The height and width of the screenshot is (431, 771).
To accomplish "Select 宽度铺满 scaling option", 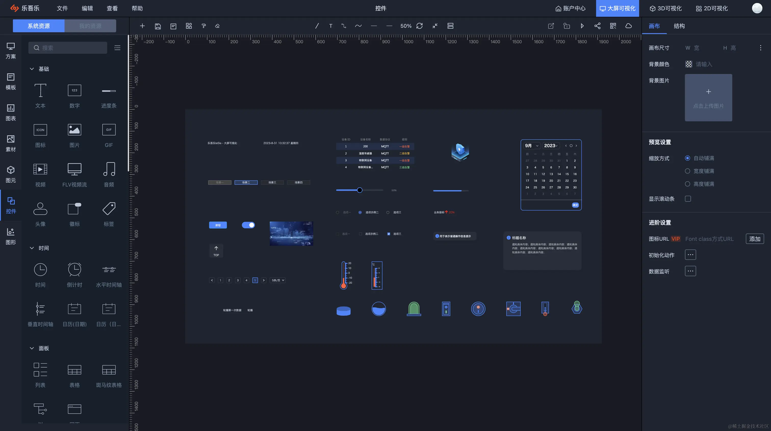I will pos(687,171).
